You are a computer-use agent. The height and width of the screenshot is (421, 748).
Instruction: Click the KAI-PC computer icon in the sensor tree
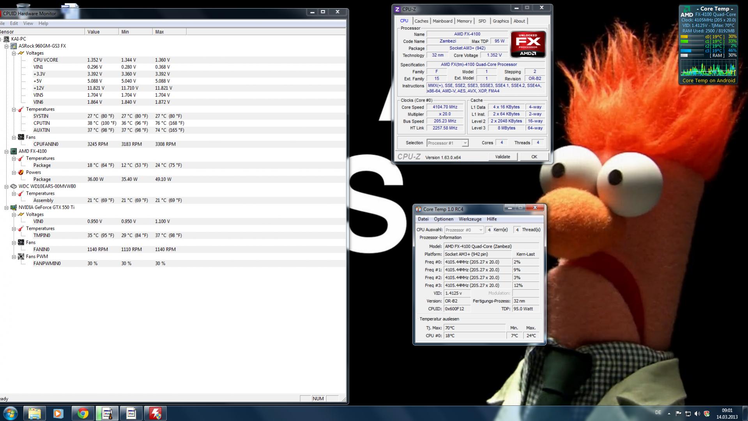(7, 39)
